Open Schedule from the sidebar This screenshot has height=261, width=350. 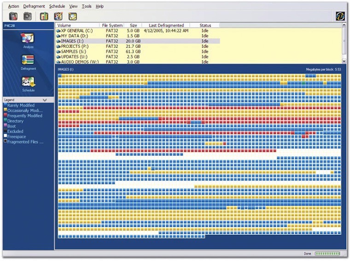[28, 84]
